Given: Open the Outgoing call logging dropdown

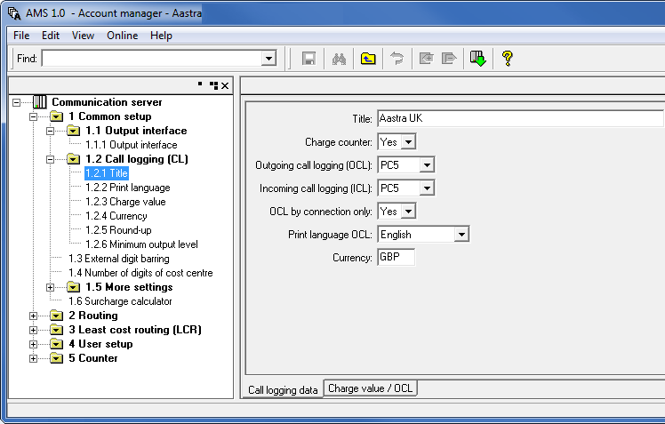Looking at the screenshot, I should [x=426, y=164].
